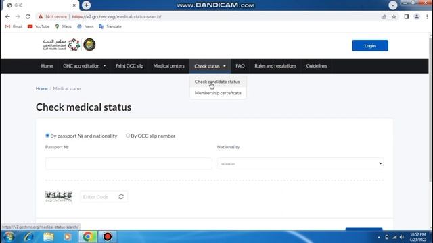
Task: Click the Not secure warning icon
Action: 41,16
